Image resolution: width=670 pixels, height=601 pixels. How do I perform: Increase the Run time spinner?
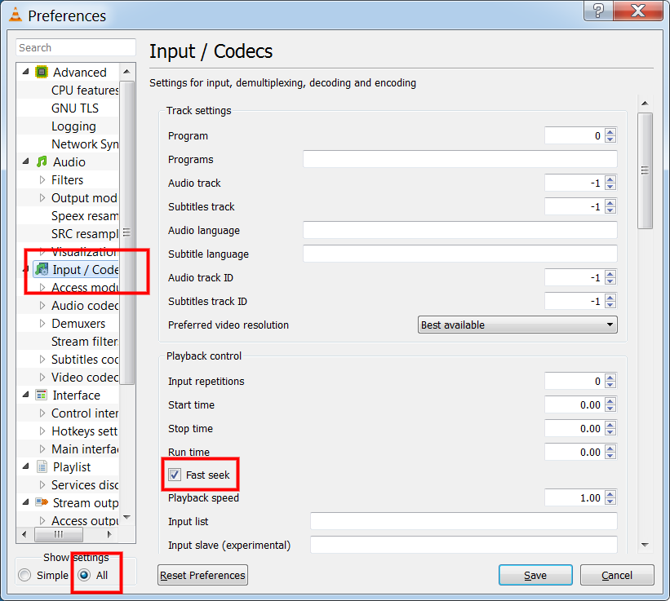coord(610,449)
